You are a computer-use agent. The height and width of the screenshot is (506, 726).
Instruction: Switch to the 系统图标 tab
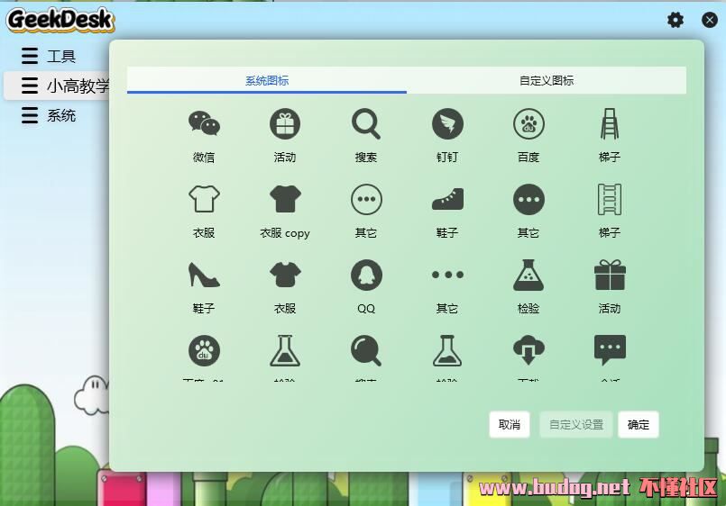[x=267, y=80]
